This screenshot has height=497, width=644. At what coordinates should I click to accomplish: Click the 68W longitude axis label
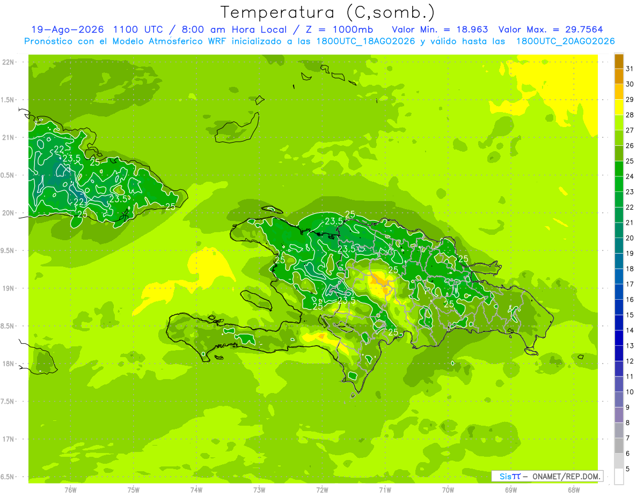[x=574, y=490]
